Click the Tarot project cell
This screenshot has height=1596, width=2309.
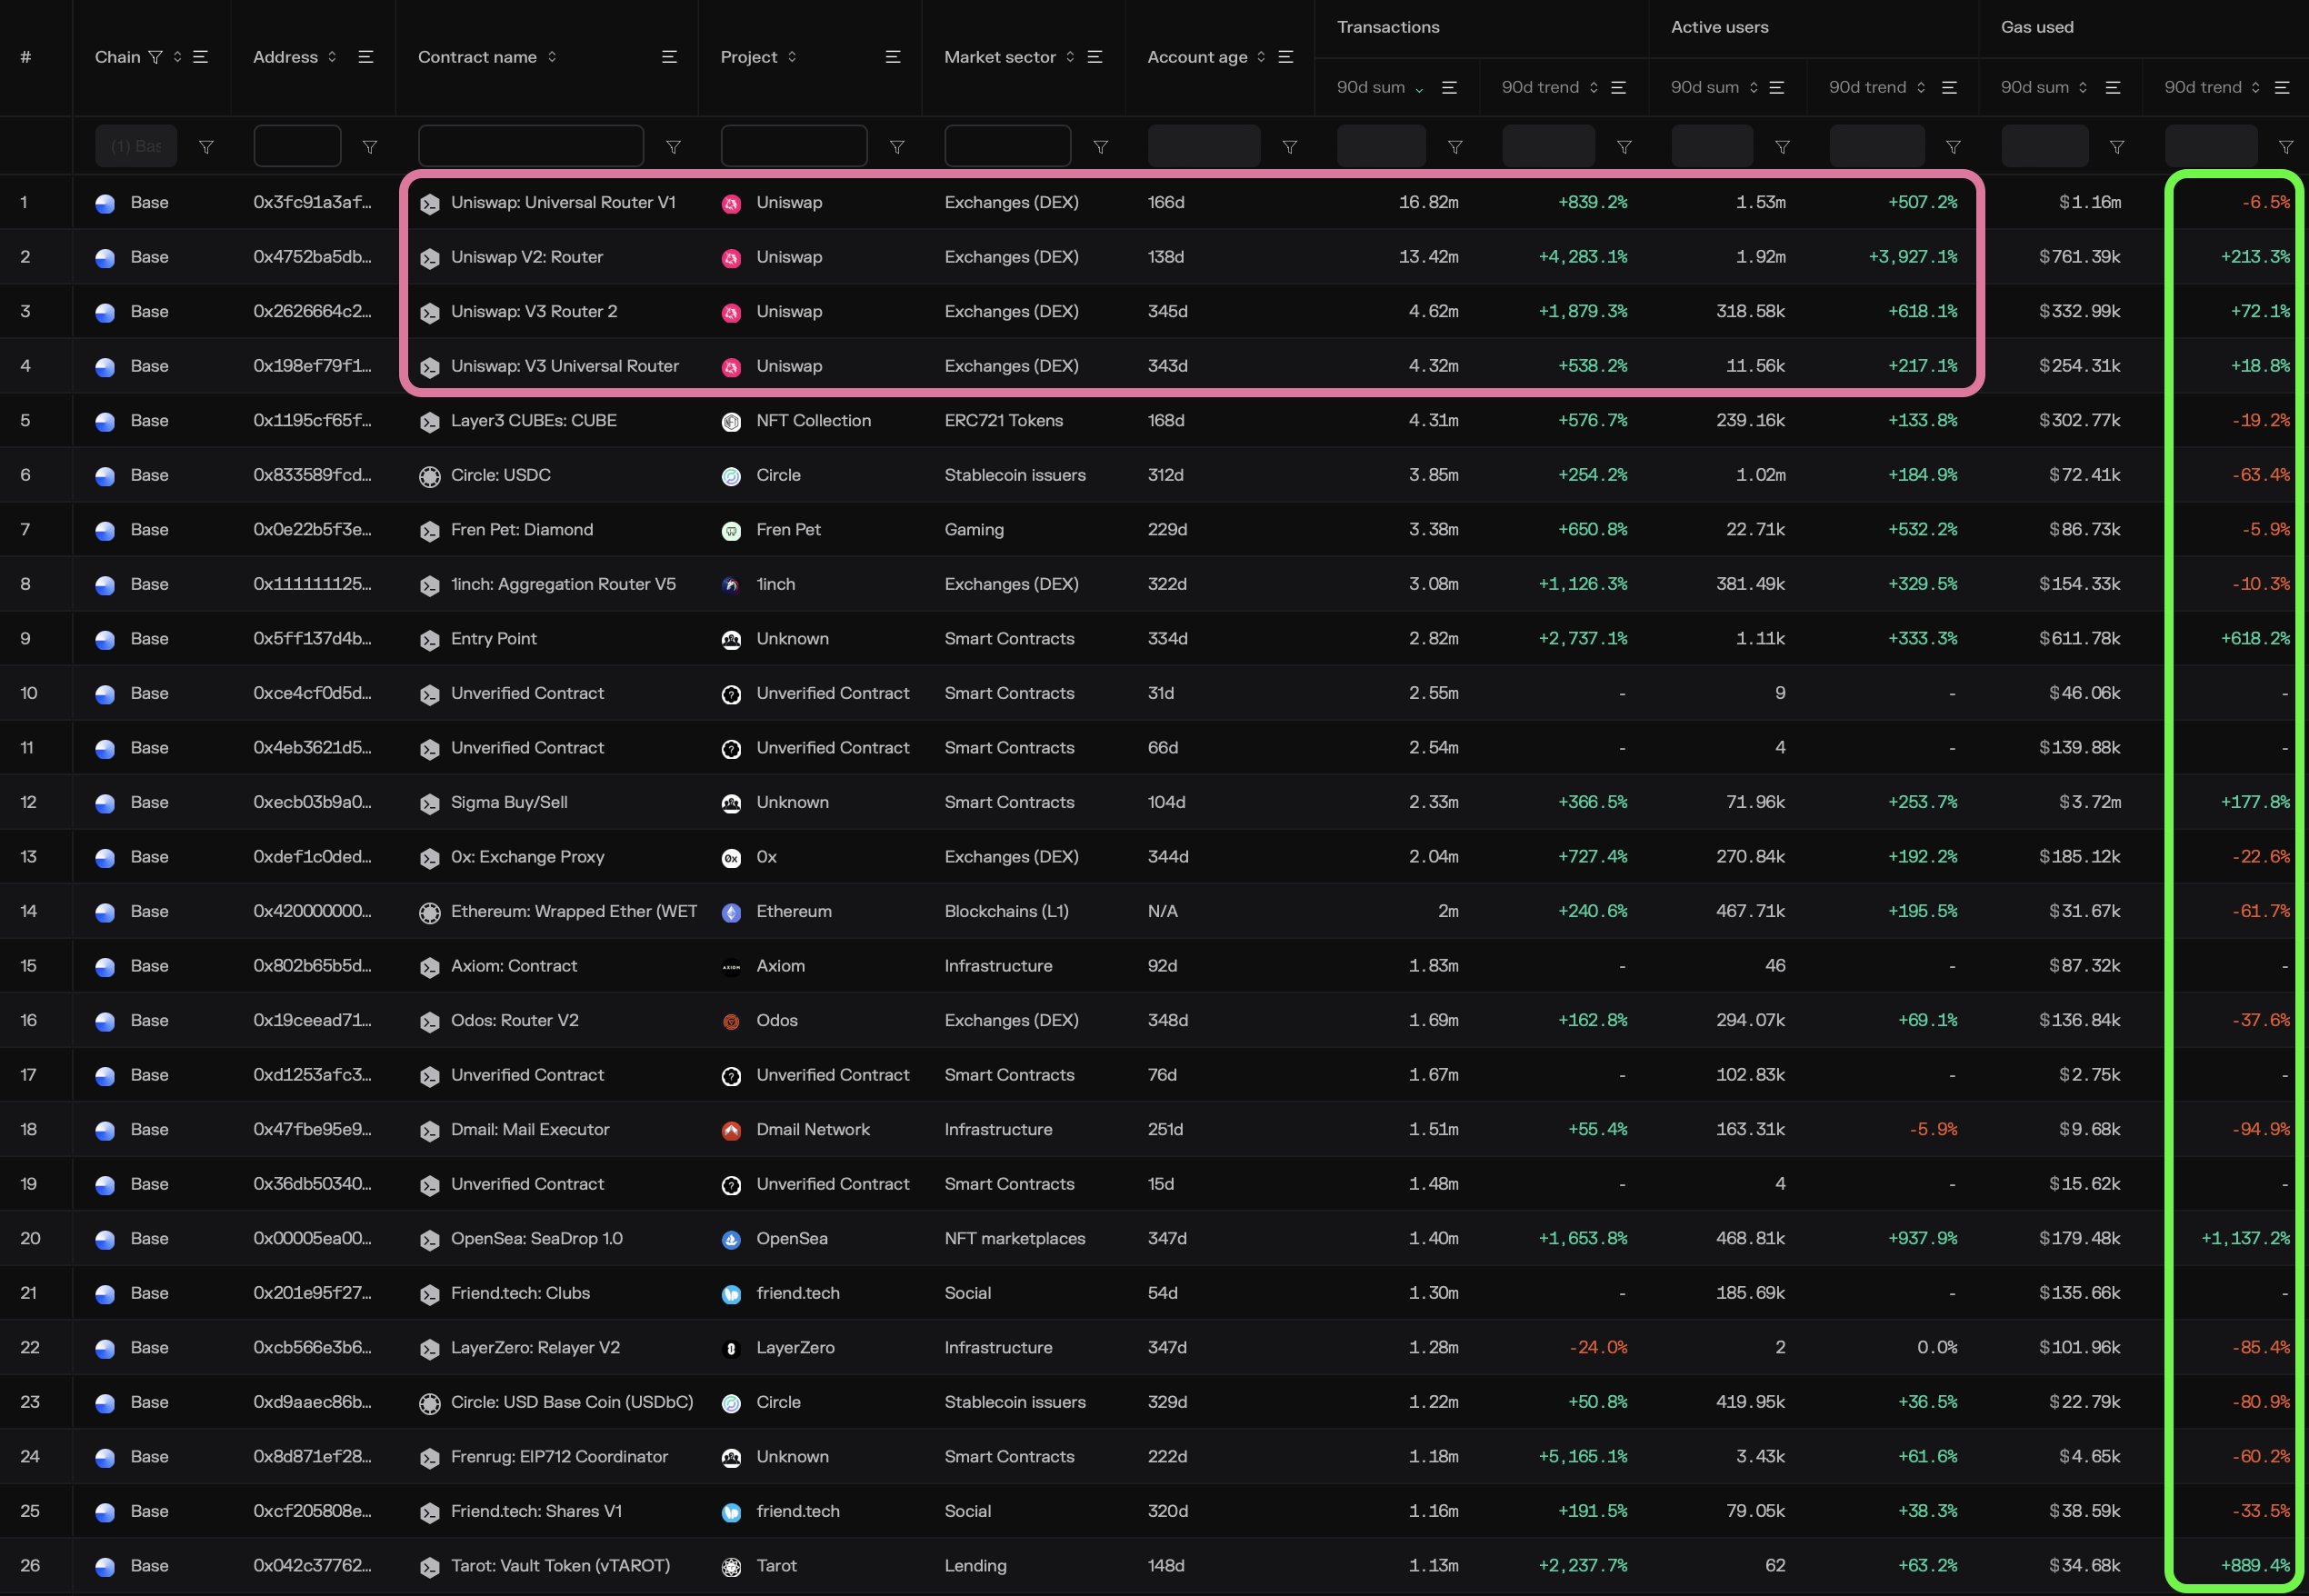[x=777, y=1566]
